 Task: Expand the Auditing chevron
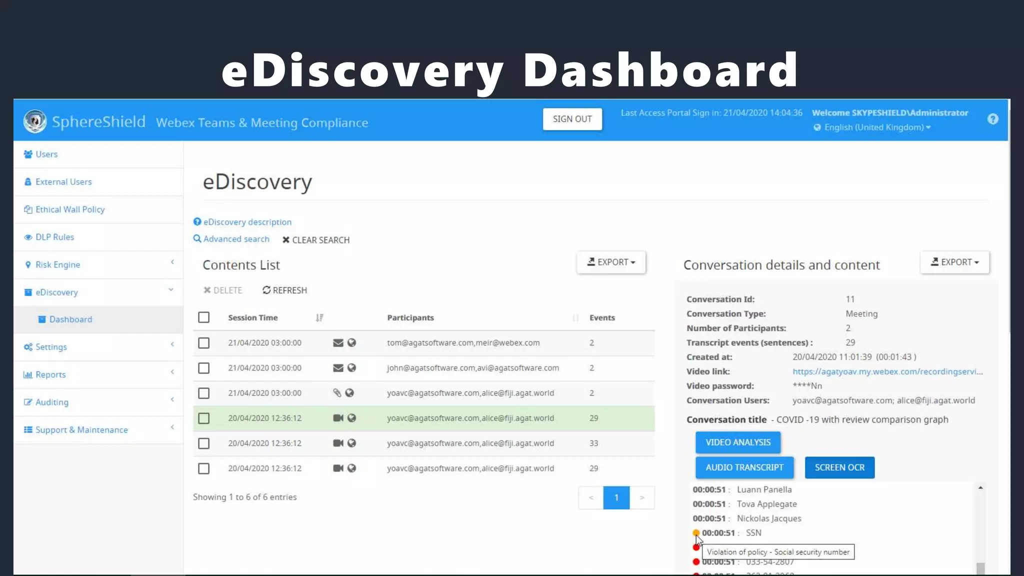(x=172, y=399)
